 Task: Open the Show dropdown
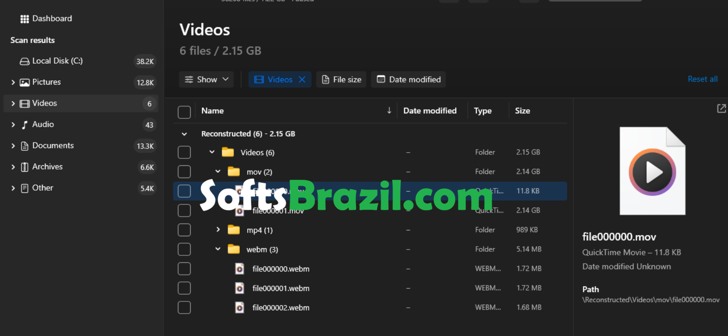[x=207, y=80]
